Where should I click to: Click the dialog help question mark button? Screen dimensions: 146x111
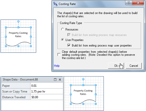pyautogui.click(x=129, y=3)
